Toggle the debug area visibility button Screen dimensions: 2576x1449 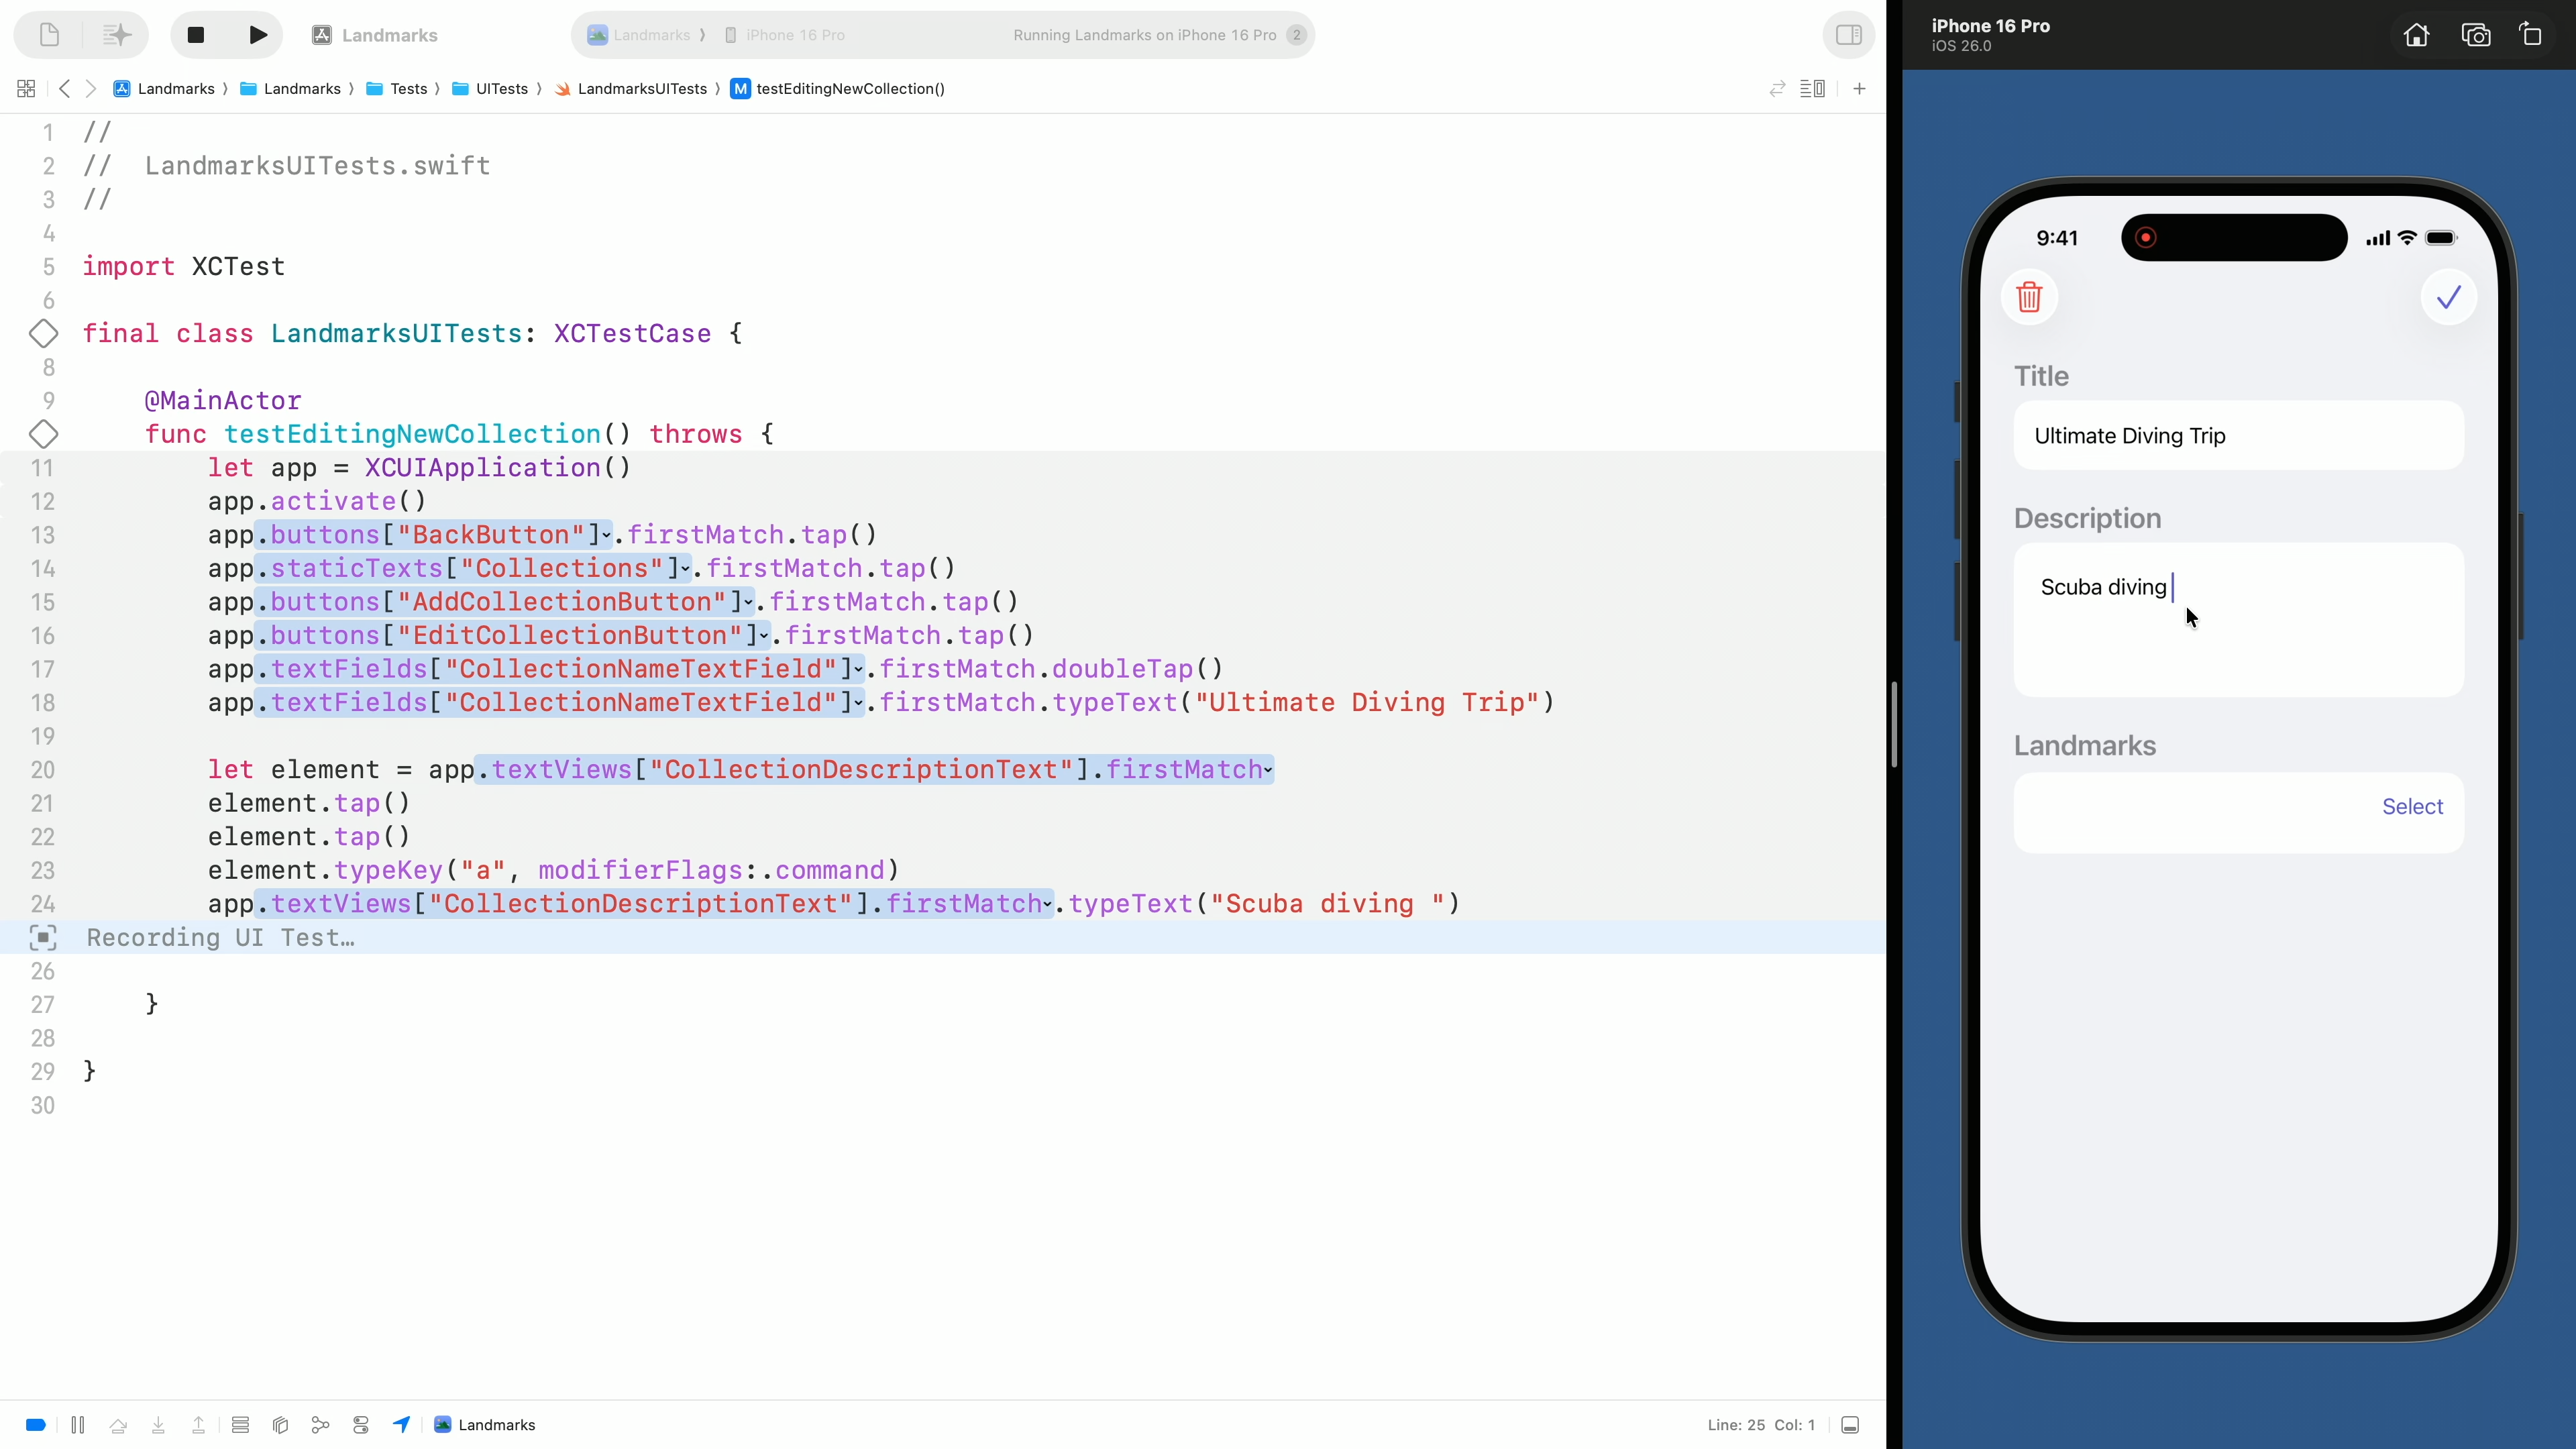click(x=1850, y=1425)
